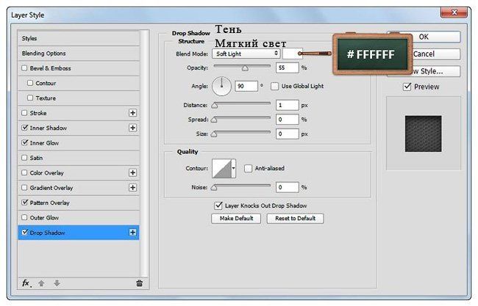Uncheck the Drop Shadow checkbox
This screenshot has height=306, width=478.
click(x=25, y=233)
